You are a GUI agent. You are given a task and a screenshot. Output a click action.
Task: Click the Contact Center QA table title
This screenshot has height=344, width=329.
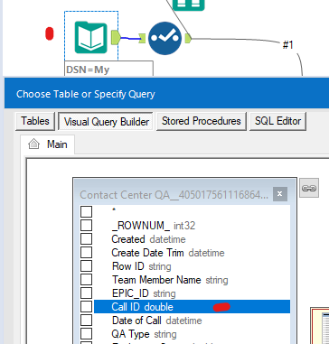coord(174,195)
